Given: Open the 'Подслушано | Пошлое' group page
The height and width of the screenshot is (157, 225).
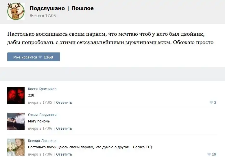Looking at the screenshot, I should point(62,8).
